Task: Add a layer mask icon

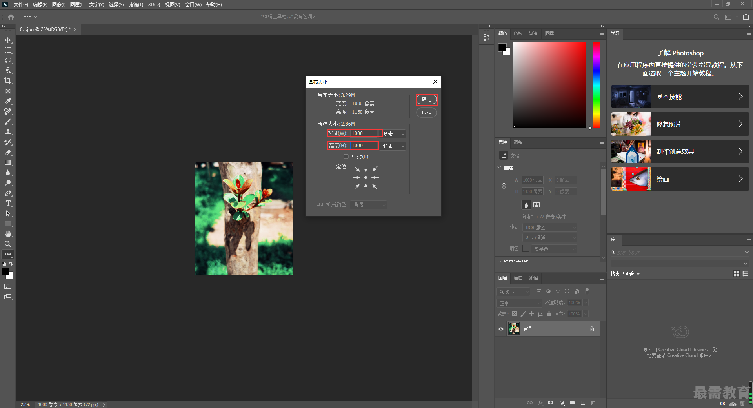Action: [551, 403]
